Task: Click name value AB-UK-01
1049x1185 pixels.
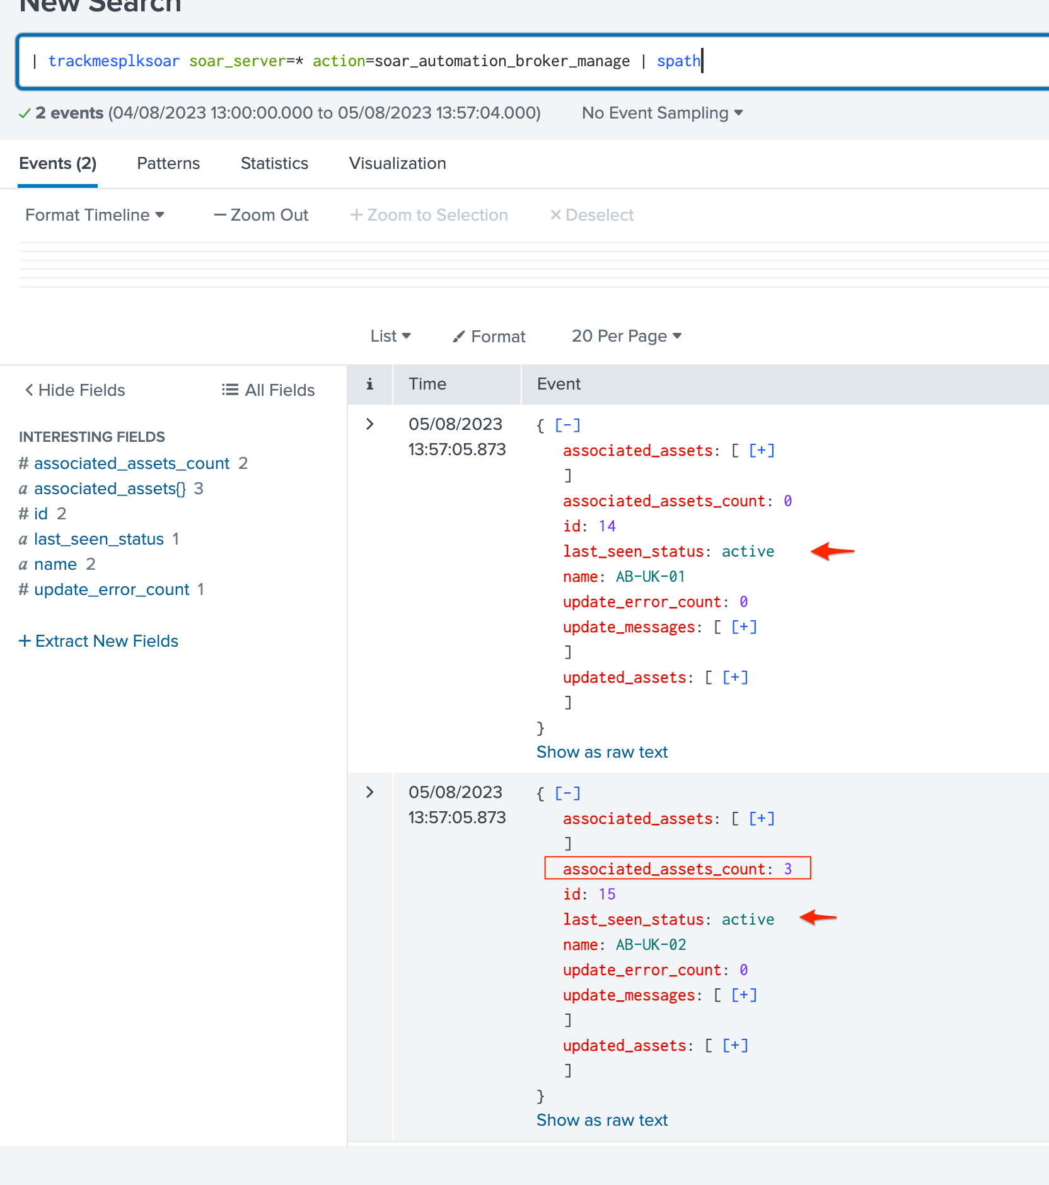Action: 650,577
